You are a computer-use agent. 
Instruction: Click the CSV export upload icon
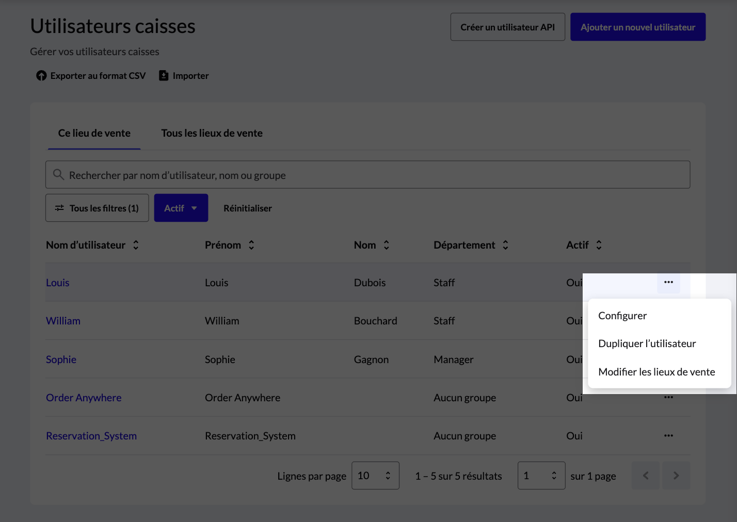tap(41, 76)
